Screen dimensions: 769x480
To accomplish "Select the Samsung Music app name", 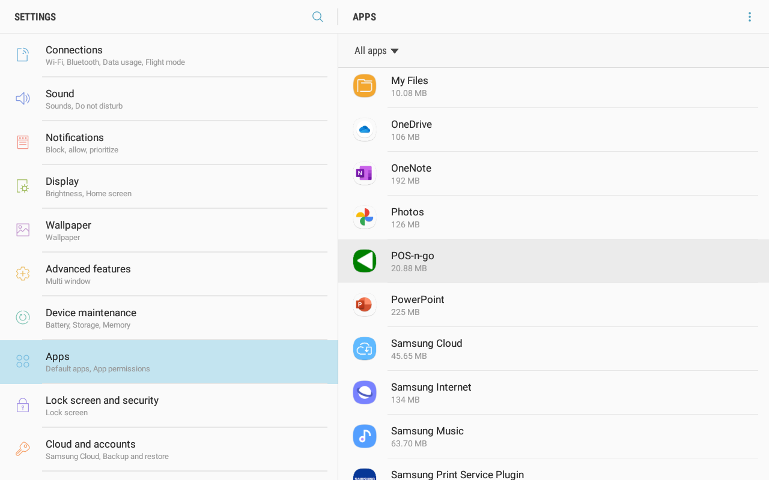I will [x=427, y=431].
